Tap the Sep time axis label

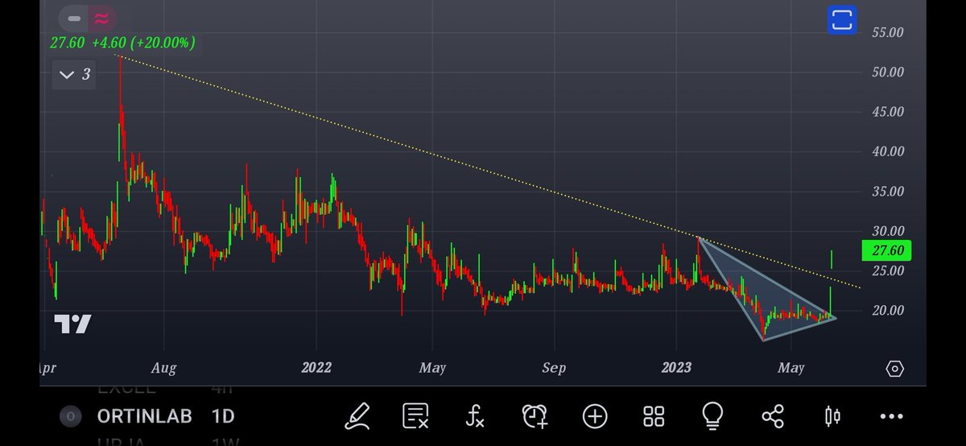tap(554, 368)
